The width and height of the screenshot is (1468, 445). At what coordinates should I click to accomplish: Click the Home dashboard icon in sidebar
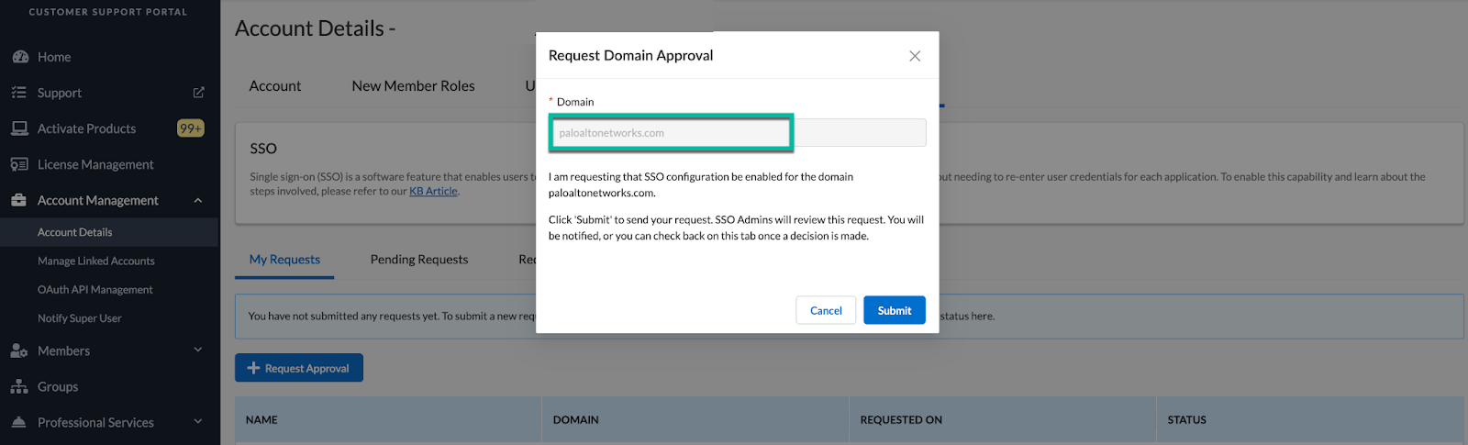tap(19, 57)
